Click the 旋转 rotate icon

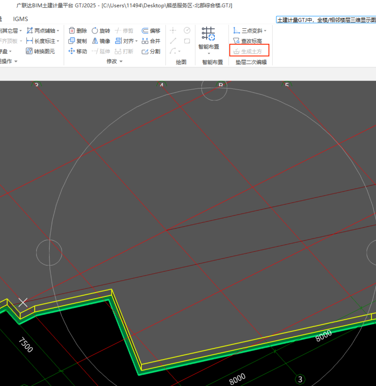tap(95, 30)
